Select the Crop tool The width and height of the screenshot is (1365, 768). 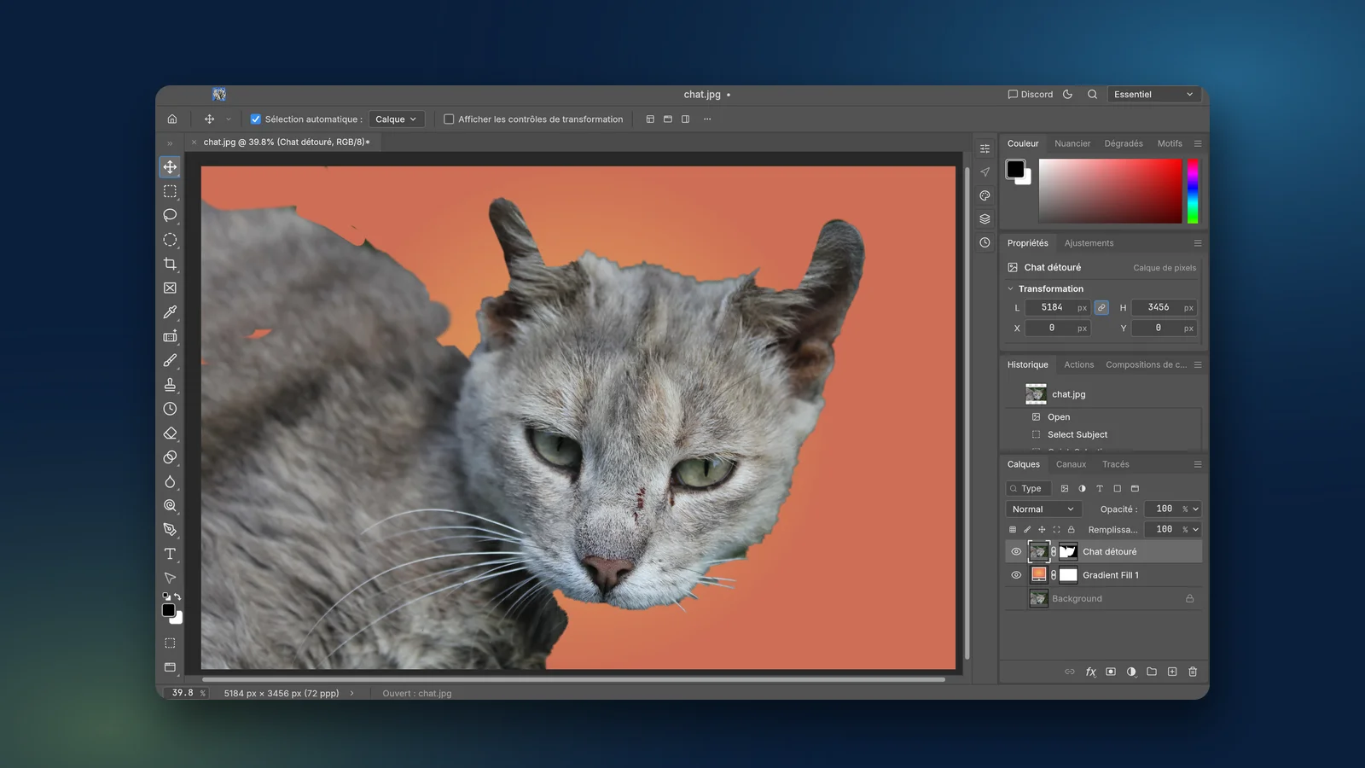(x=170, y=264)
